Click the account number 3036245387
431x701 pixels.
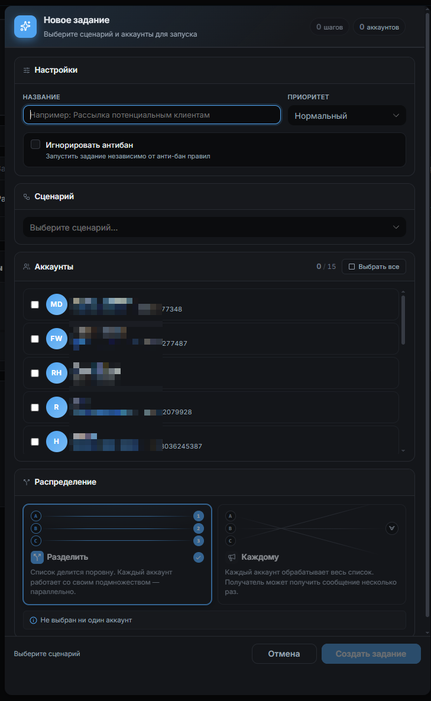pyautogui.click(x=182, y=446)
